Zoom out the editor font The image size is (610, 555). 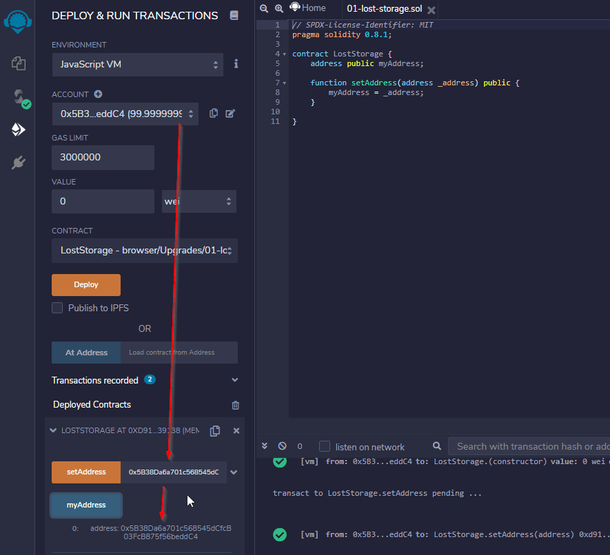pos(264,8)
